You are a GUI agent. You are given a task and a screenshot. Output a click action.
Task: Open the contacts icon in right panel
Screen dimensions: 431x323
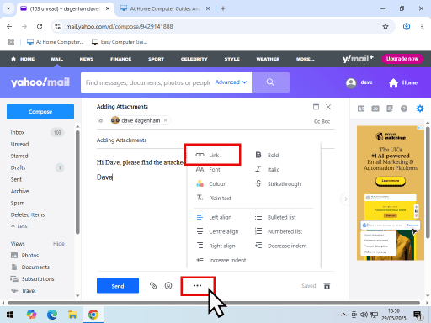click(x=361, y=109)
